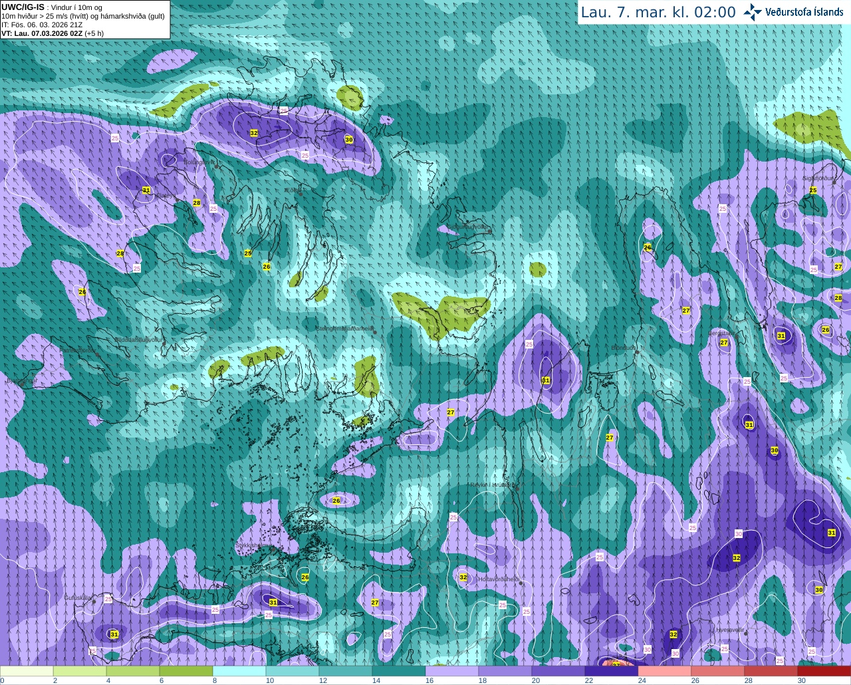851x685 pixels.
Task: Click the legend value label '24'
Action: (x=642, y=680)
